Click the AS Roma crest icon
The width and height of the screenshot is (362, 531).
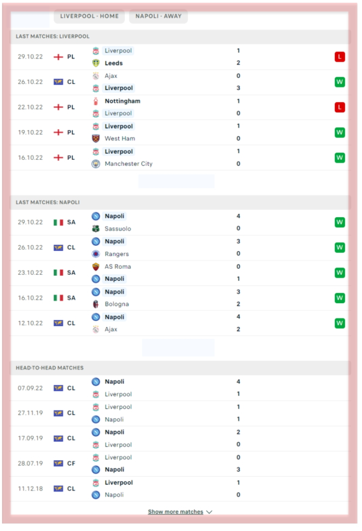96,267
